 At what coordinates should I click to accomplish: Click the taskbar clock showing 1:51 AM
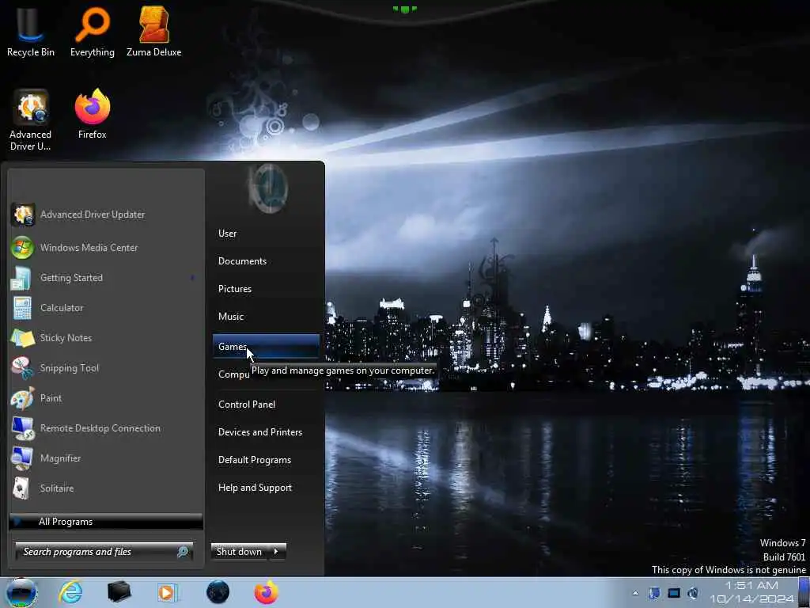pyautogui.click(x=751, y=592)
